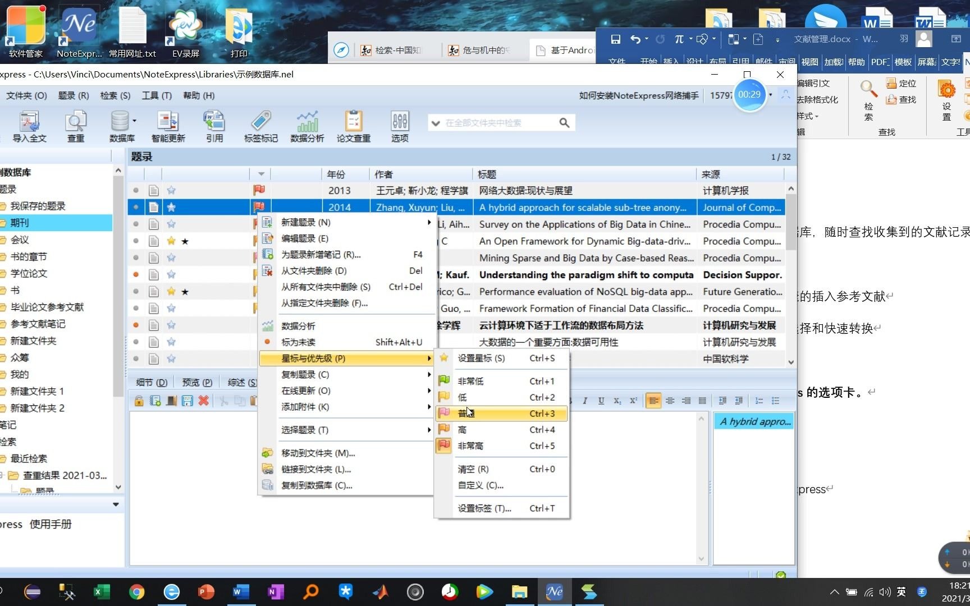This screenshot has height=606, width=970.
Task: Click the save icon in the Word window
Action: click(615, 39)
